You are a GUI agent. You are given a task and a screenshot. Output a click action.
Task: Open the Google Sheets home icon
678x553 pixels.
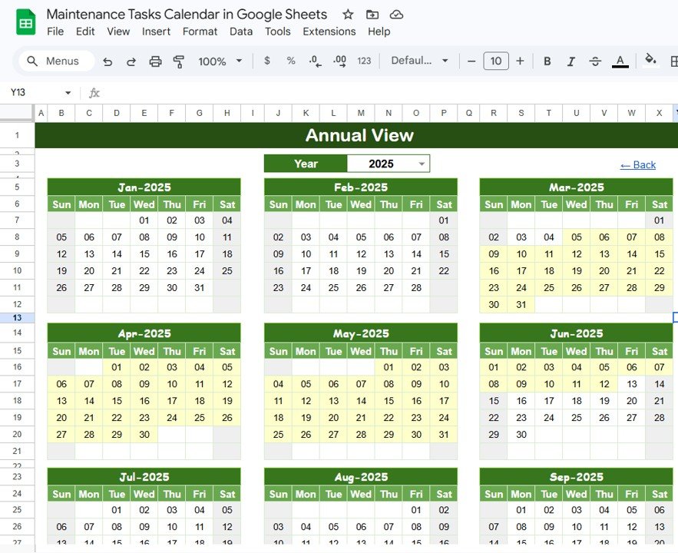[25, 22]
